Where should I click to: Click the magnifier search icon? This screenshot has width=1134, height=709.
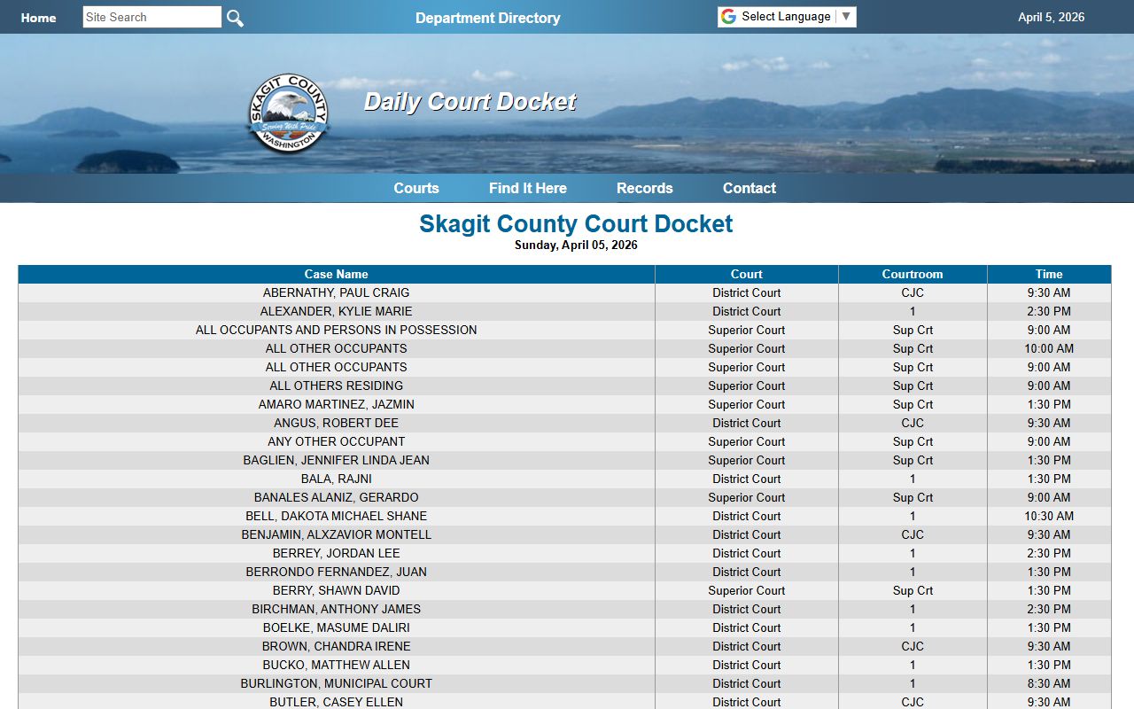click(x=235, y=18)
